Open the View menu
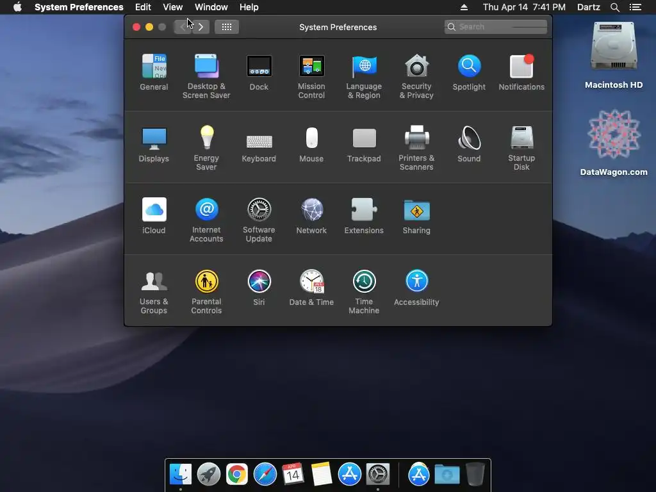This screenshot has width=656, height=492. (173, 7)
